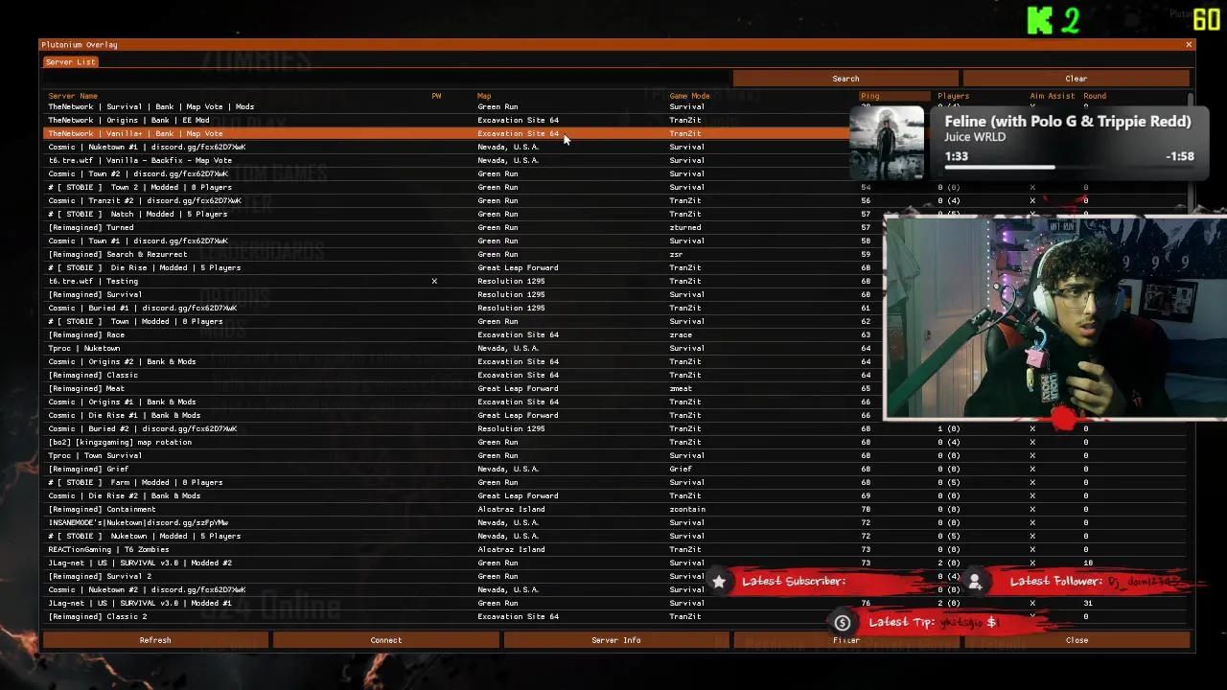Click the Refresh button

click(x=155, y=640)
